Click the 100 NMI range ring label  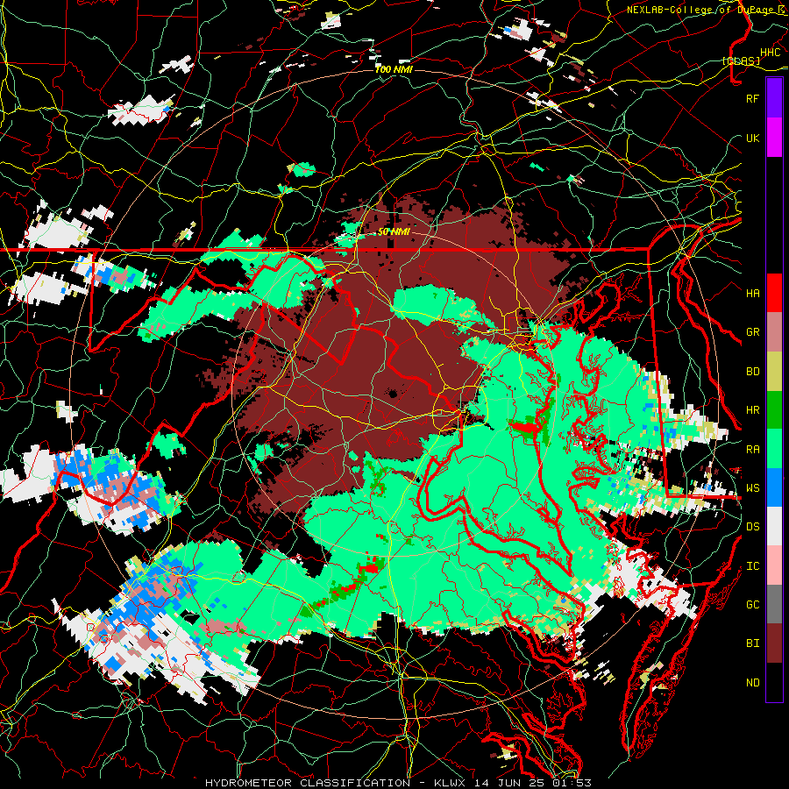(x=394, y=69)
